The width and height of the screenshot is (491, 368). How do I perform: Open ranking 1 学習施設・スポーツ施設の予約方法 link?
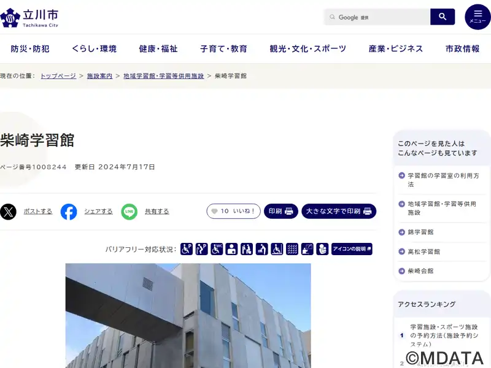[x=444, y=335]
